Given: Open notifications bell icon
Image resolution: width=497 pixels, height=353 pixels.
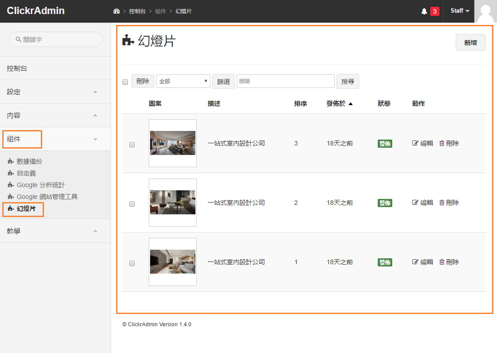Looking at the screenshot, I should 424,11.
